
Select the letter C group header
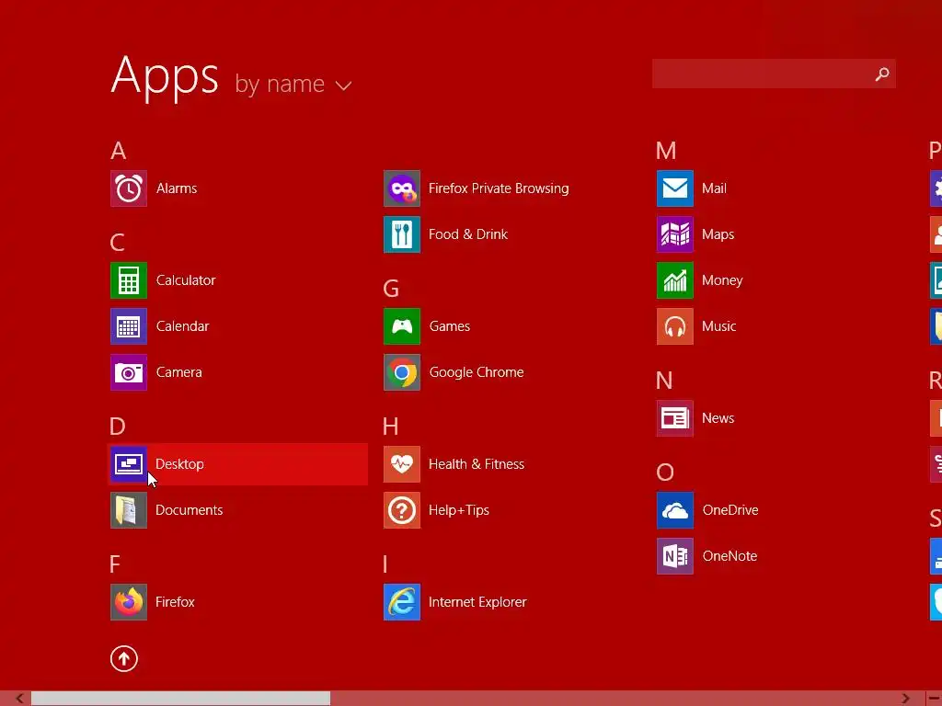[x=118, y=243]
